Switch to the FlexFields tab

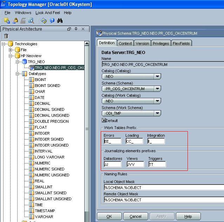[x=181, y=43]
